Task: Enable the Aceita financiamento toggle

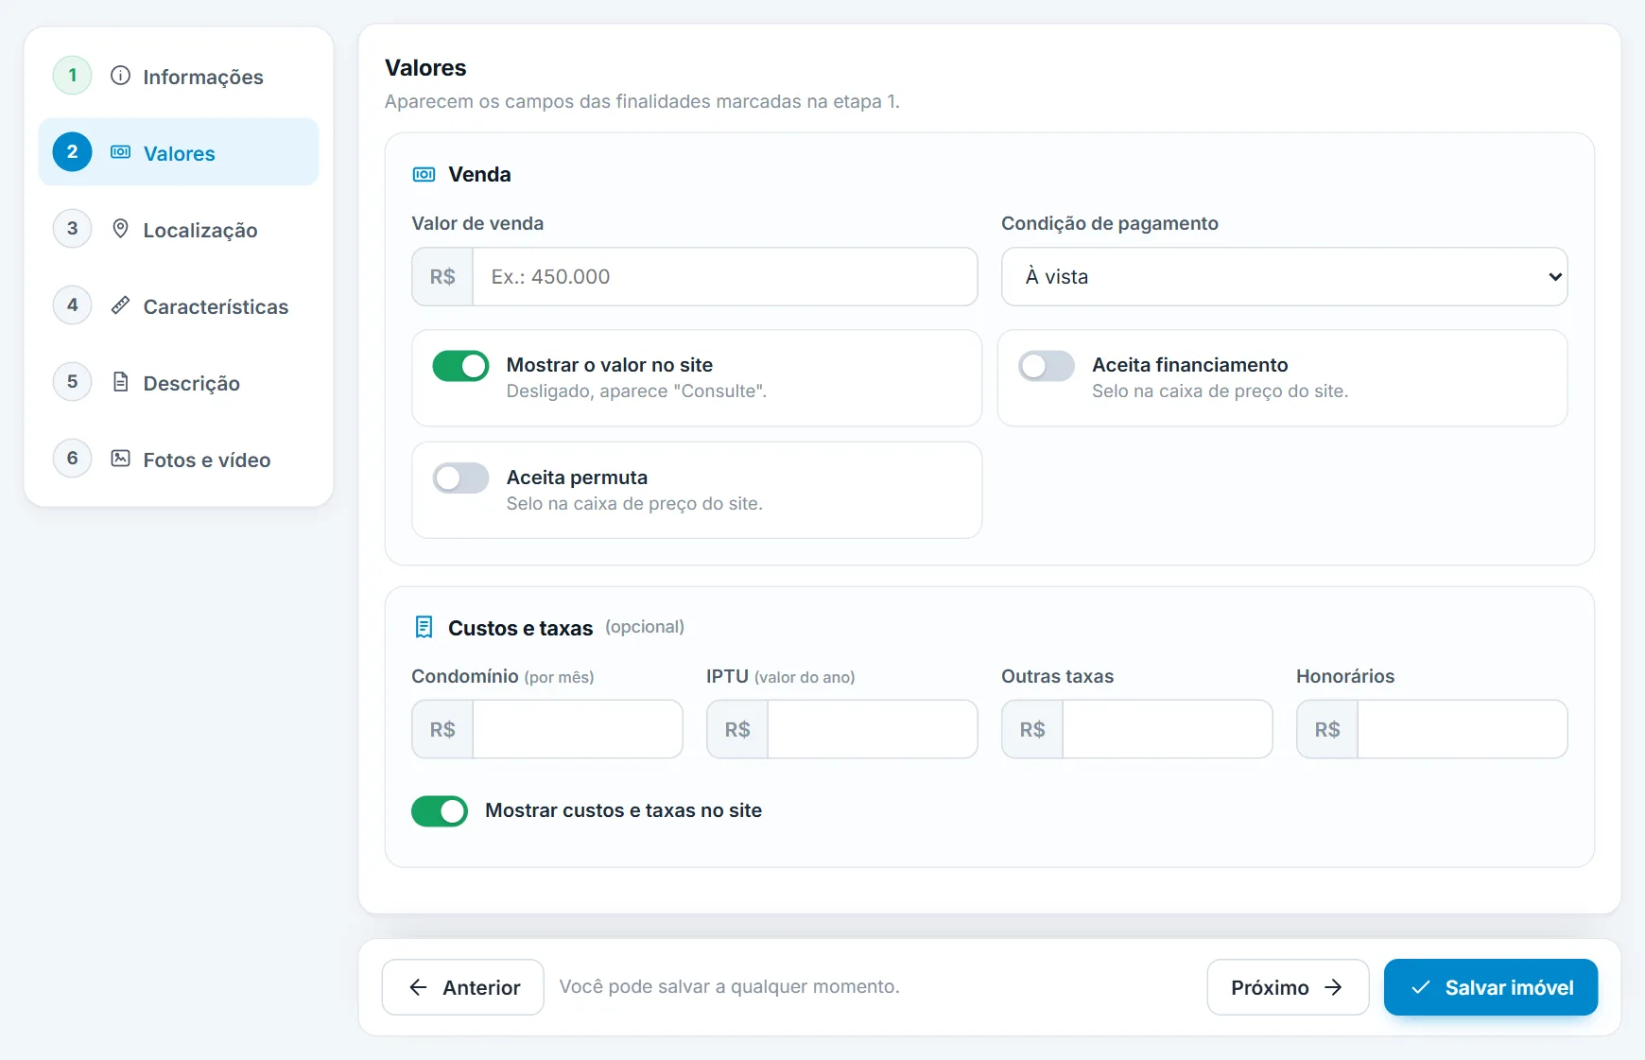Action: click(x=1047, y=366)
